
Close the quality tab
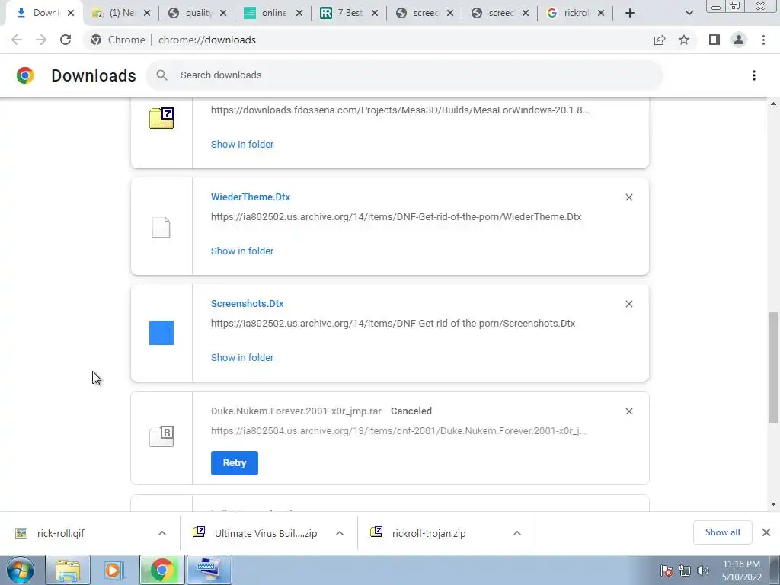(x=223, y=14)
